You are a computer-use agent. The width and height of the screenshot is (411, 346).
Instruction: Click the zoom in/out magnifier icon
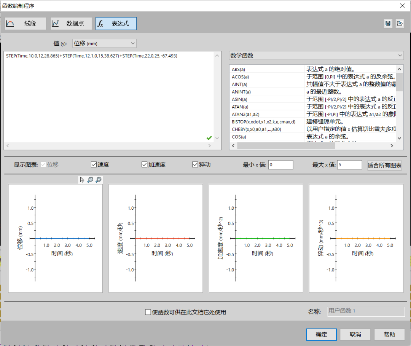99,180
